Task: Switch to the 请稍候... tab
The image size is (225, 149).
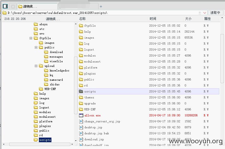Action: (38, 7)
